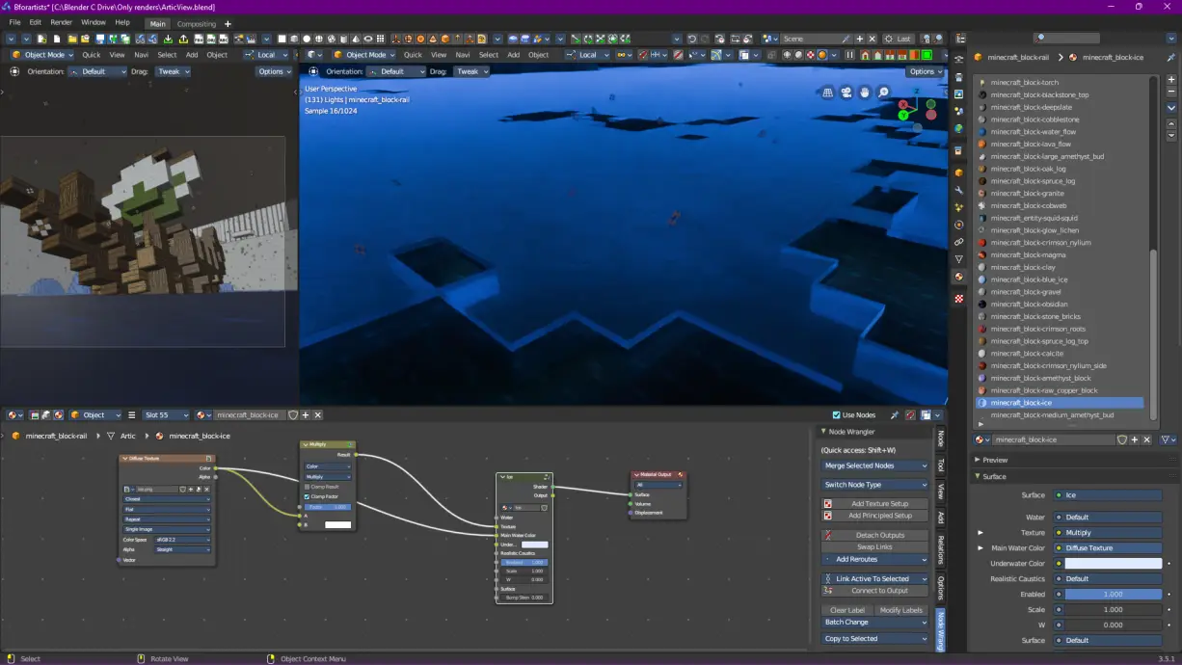The width and height of the screenshot is (1182, 665).
Task: Disable Clamp Factor in Multiply node
Action: [x=307, y=496]
